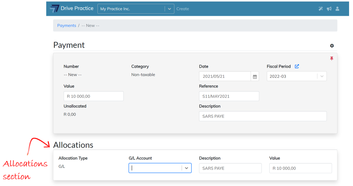Expand the Fiscal Period 2022-03 dropdown
353x186 pixels.
tap(322, 76)
